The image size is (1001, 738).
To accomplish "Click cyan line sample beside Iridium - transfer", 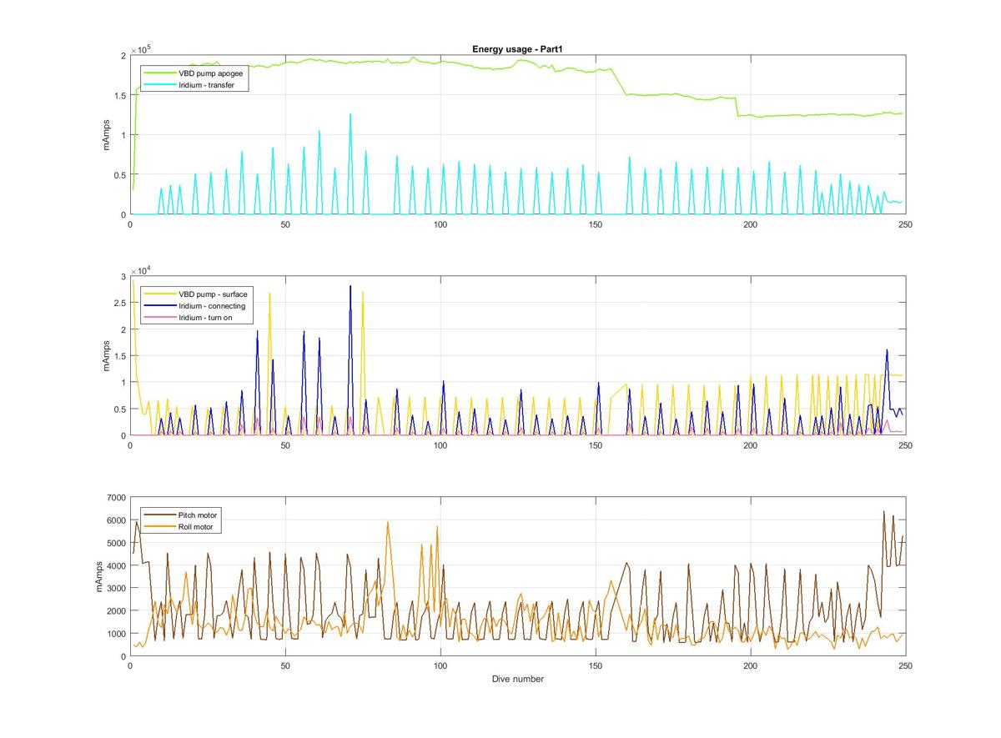I will (x=161, y=85).
